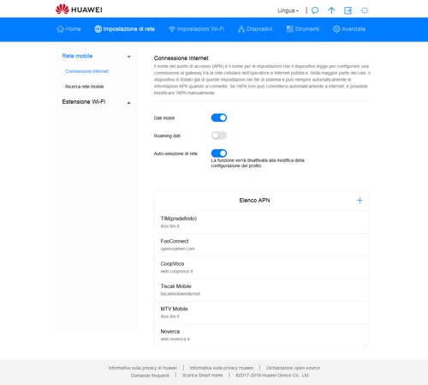This screenshot has height=385, width=428.
Task: Click the Avanzate gear icon
Action: point(336,29)
